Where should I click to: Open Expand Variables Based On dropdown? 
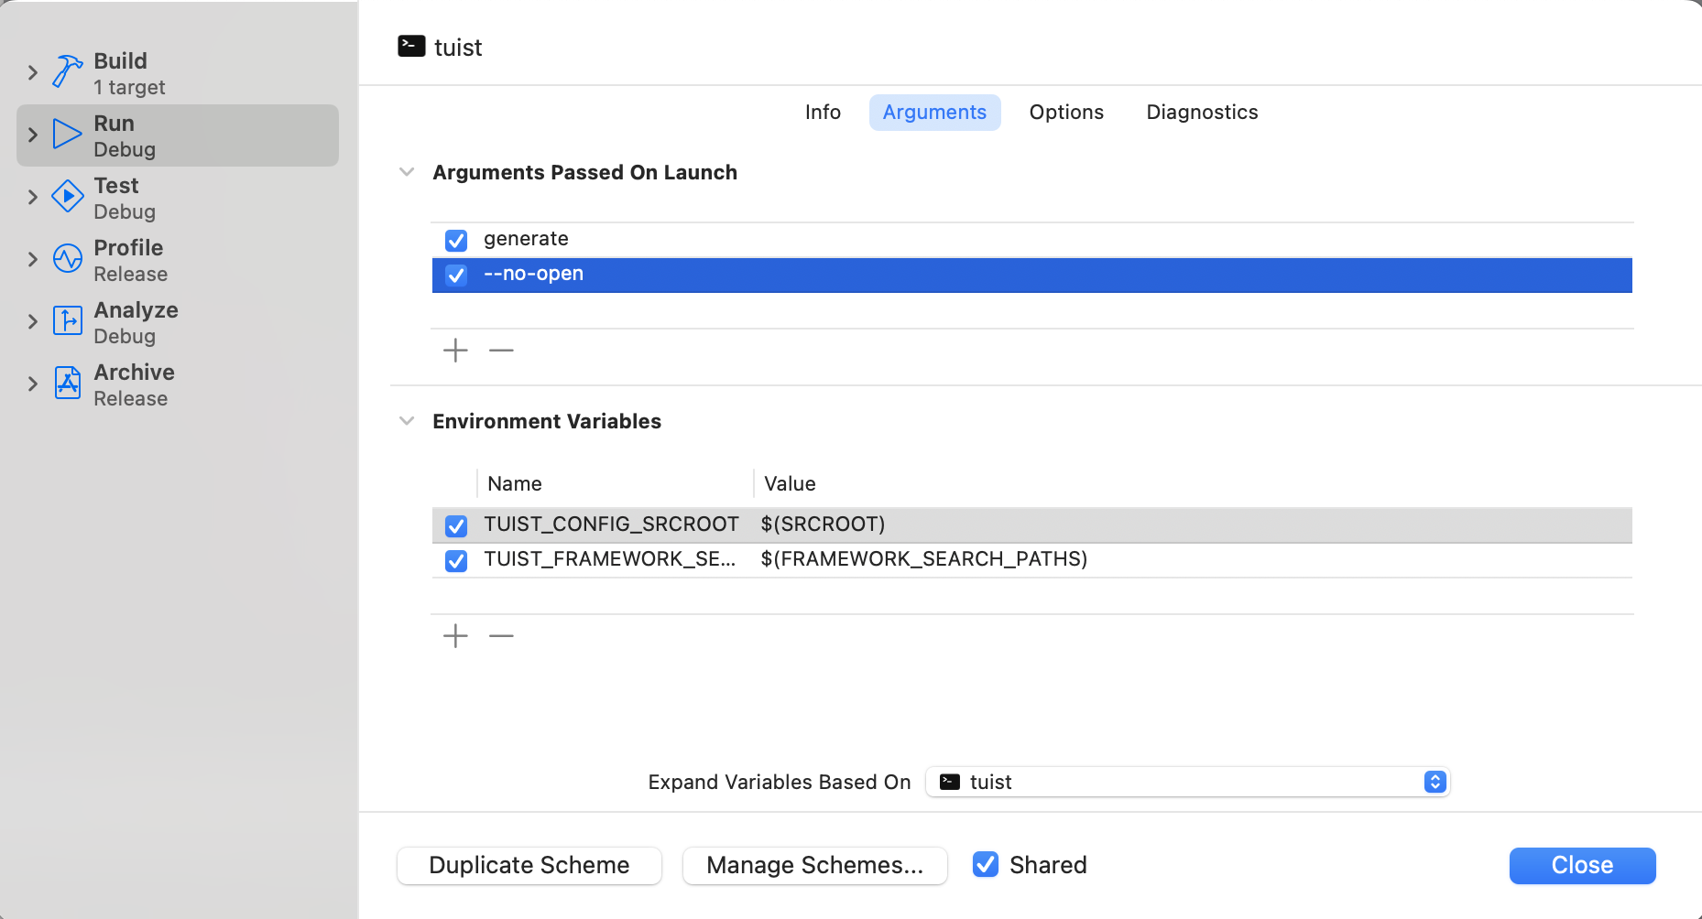click(1187, 782)
